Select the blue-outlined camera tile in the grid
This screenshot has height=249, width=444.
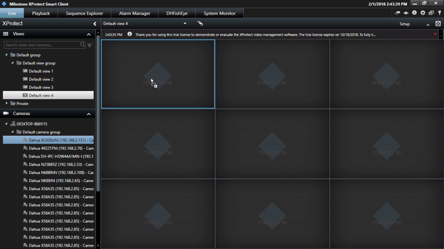point(158,74)
